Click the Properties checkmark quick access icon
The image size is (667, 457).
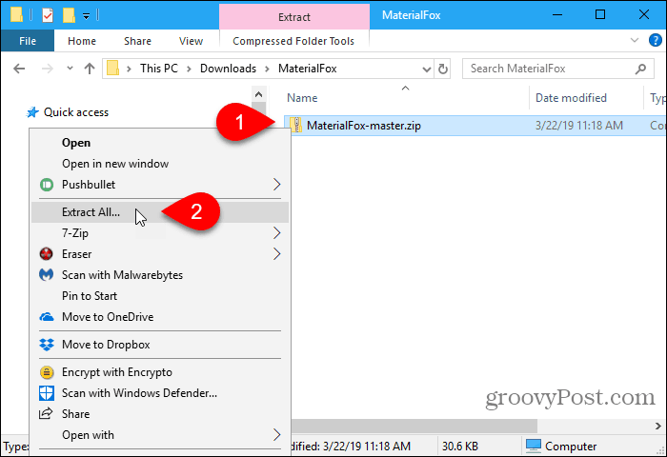(48, 16)
